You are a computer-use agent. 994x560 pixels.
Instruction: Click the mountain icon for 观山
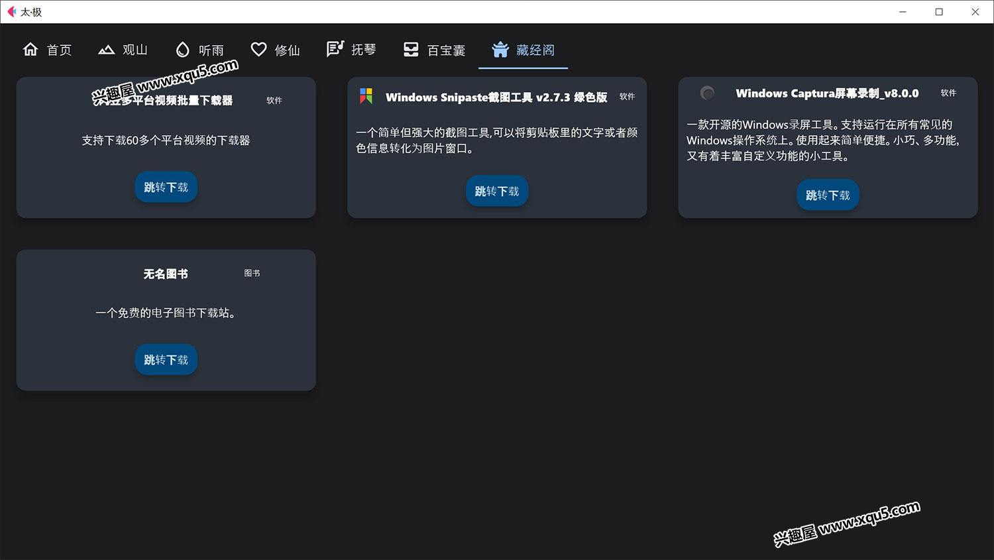click(x=106, y=50)
